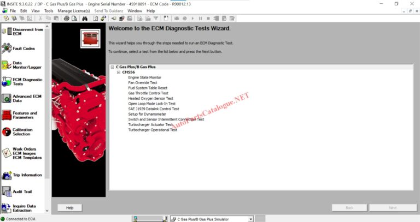The height and width of the screenshot is (222, 420).
Task: Select the Advanced ECM Data icon
Action: [x=7, y=98]
